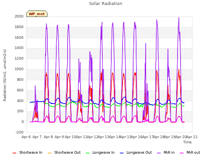Click the green Longwave In legend swatch
Screen dimensions: 212x159
click(x=87, y=153)
